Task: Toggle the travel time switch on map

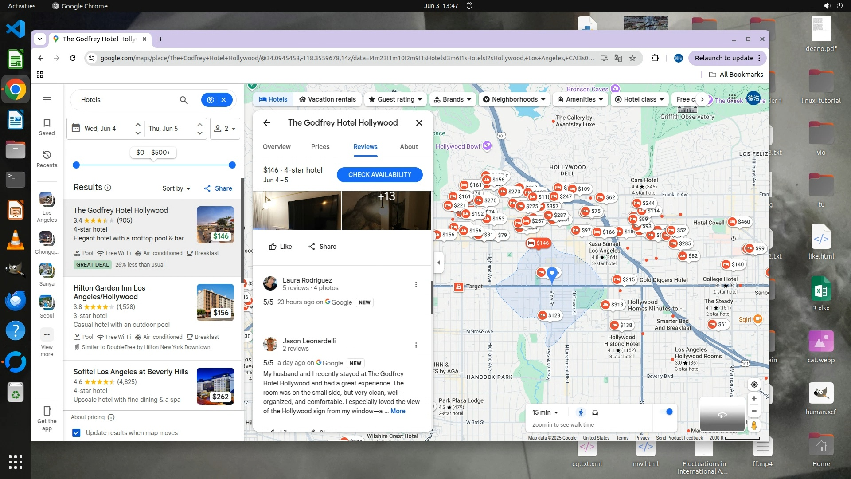Action: click(x=666, y=412)
